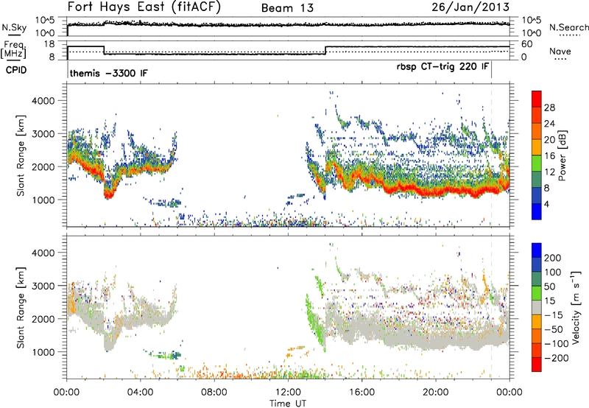Image resolution: width=589 pixels, height=408 pixels.
Task: Click the '-15' tick on Velocity colorbar
Action: click(554, 314)
